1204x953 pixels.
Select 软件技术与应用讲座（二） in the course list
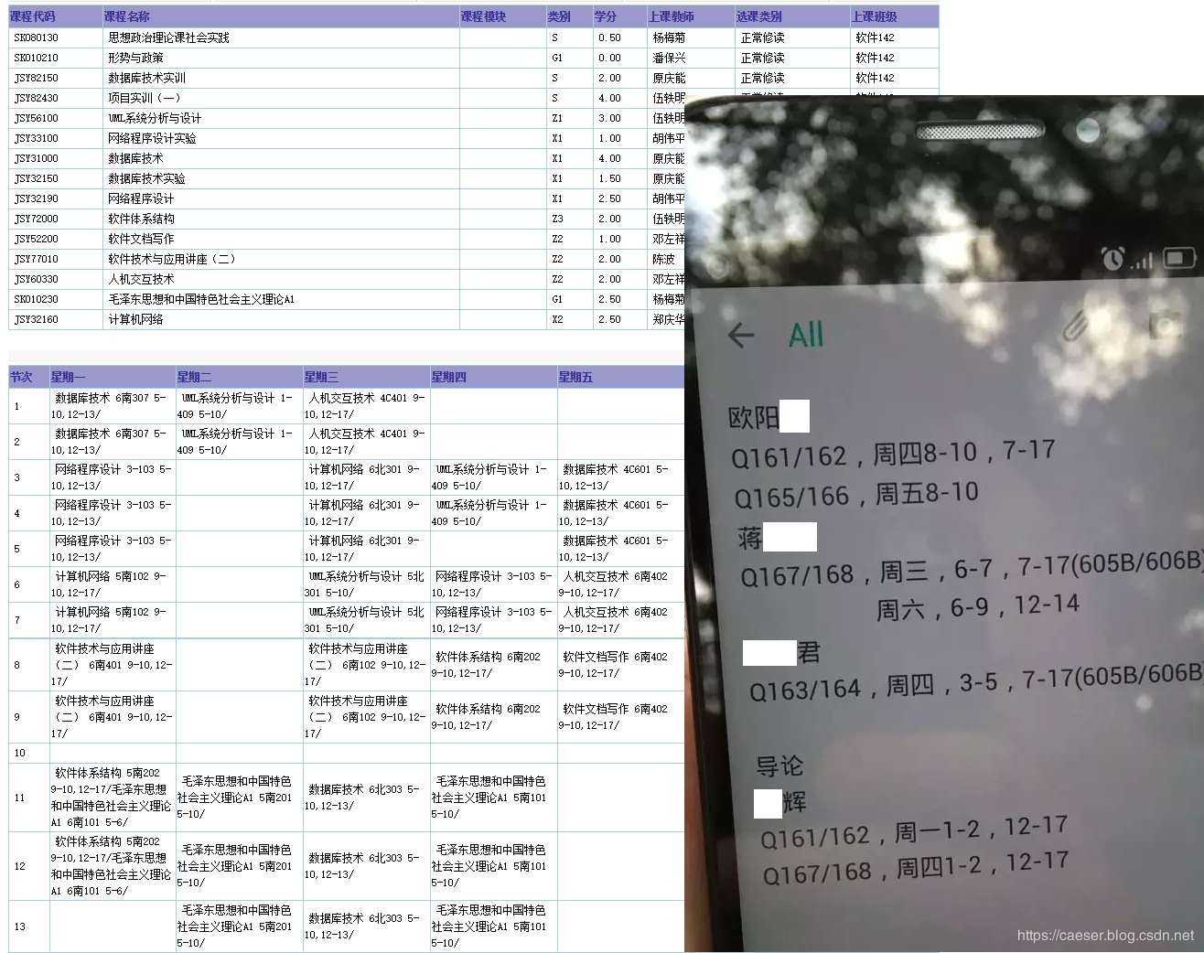172,259
